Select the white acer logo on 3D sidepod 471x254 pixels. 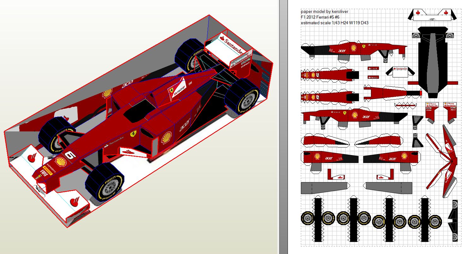click(x=185, y=125)
